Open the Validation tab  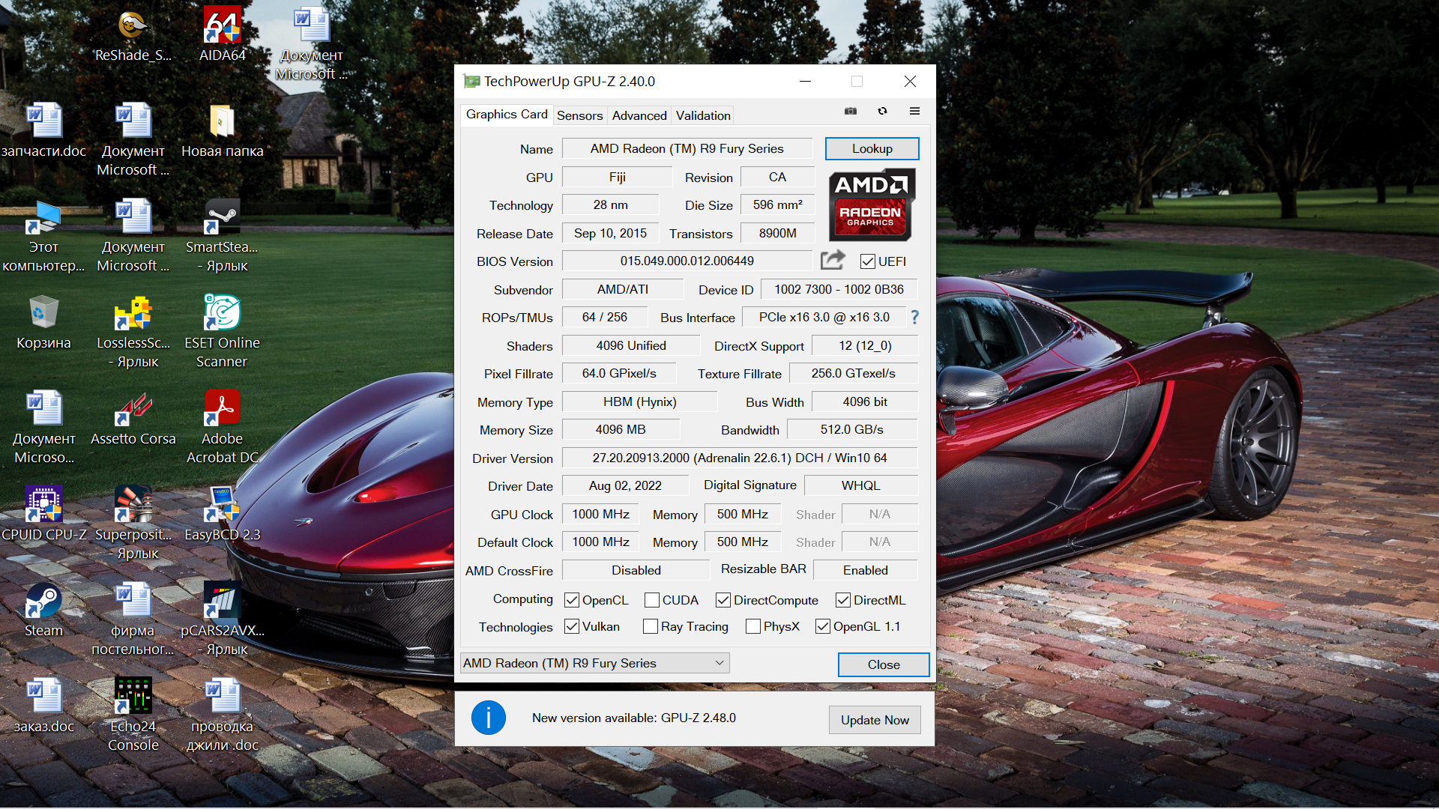point(702,115)
